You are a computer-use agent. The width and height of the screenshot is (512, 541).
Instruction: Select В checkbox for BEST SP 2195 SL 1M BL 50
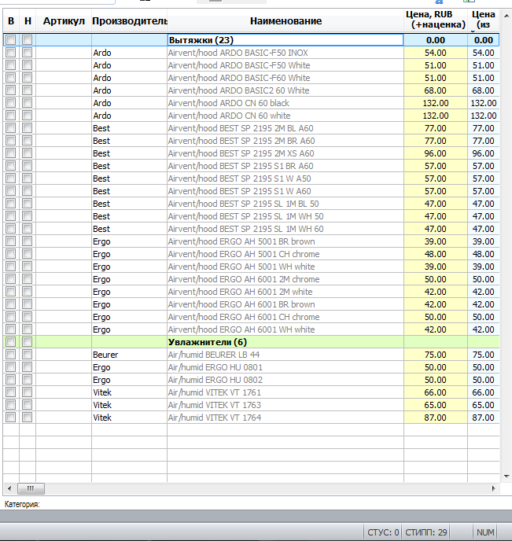(11, 204)
